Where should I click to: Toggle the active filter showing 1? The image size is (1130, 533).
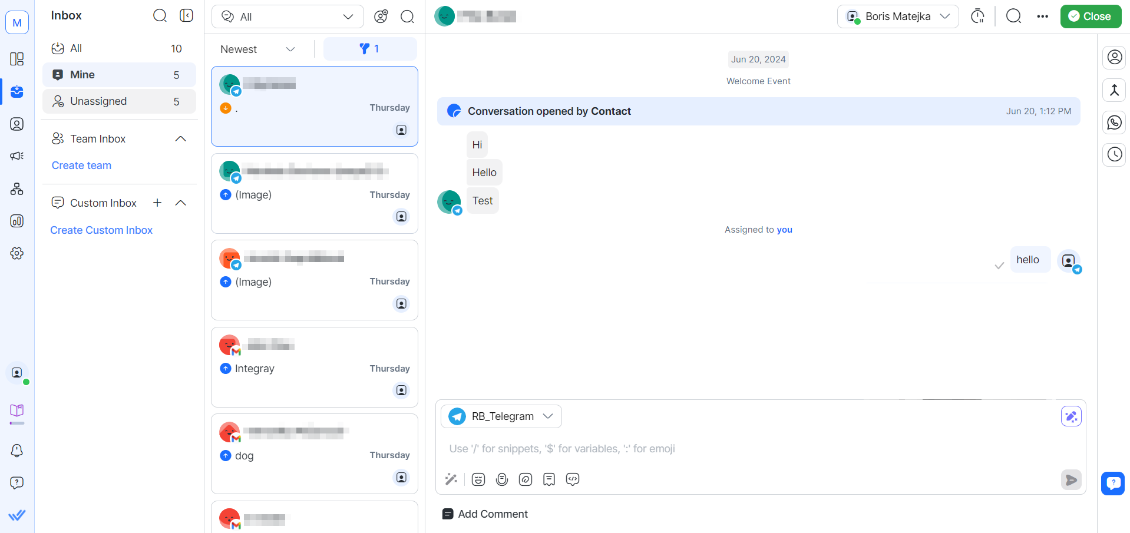pyautogui.click(x=370, y=49)
